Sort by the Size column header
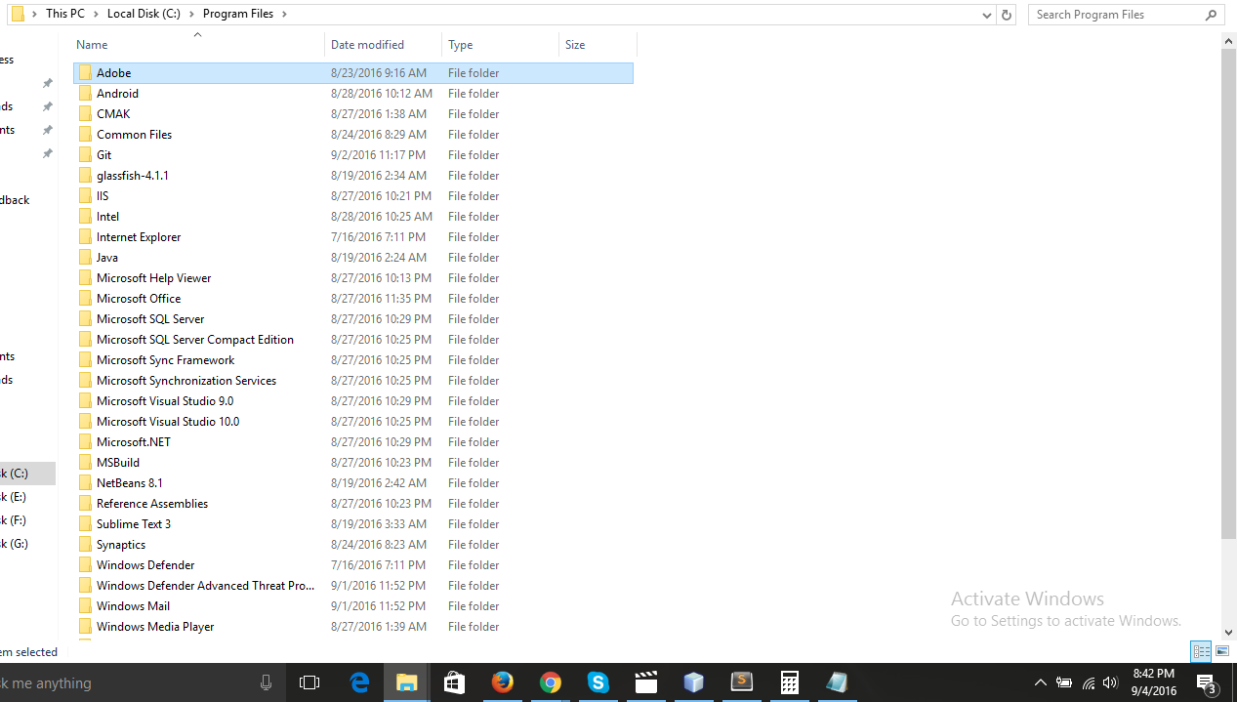 coord(598,45)
